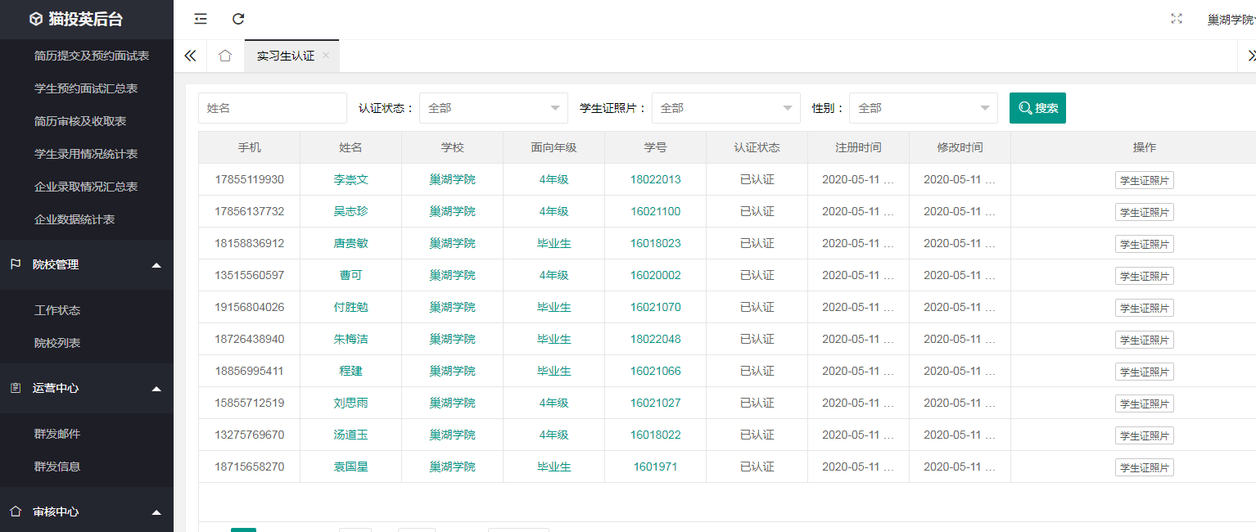This screenshot has width=1256, height=532.
Task: Open 企业数据统计表 in the sidebar
Action: (x=75, y=219)
